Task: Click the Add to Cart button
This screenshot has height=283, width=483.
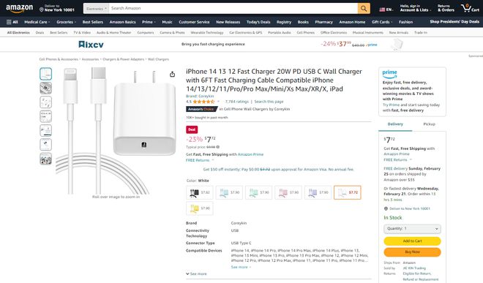Action: coord(412,241)
